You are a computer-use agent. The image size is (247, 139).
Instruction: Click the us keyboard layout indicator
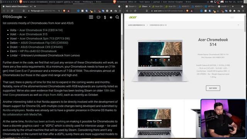[x=208, y=2]
